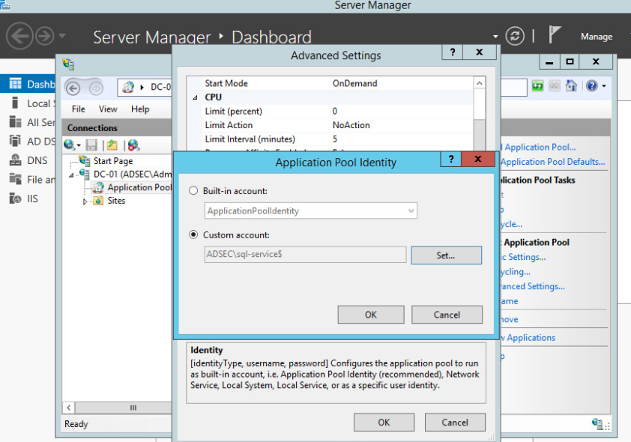Click IIS Manager home toolbar icon
Viewport: 631px width, 442px height.
(571, 85)
